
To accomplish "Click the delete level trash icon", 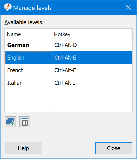I will tap(25, 122).
